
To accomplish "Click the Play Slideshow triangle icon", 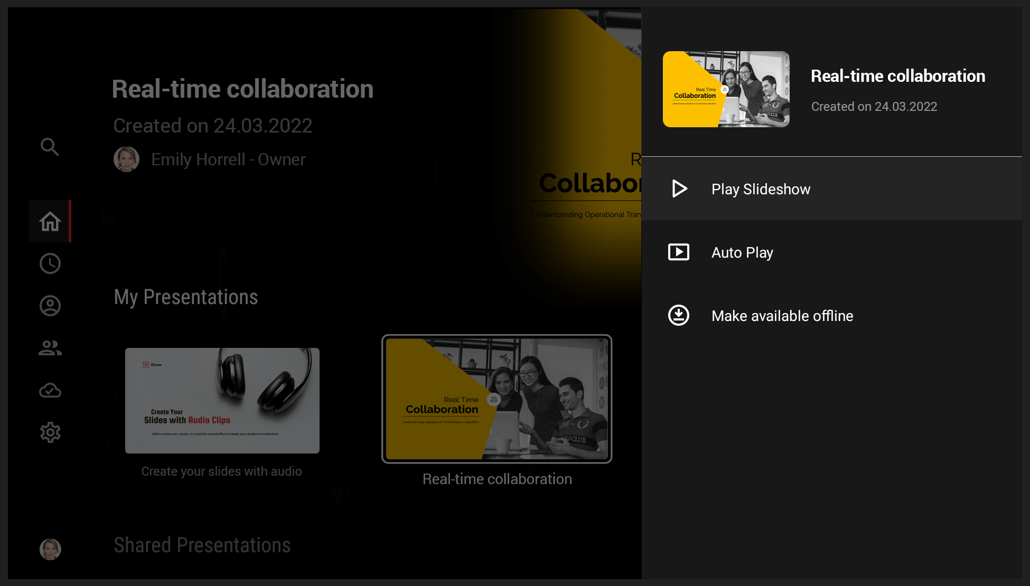I will [679, 188].
